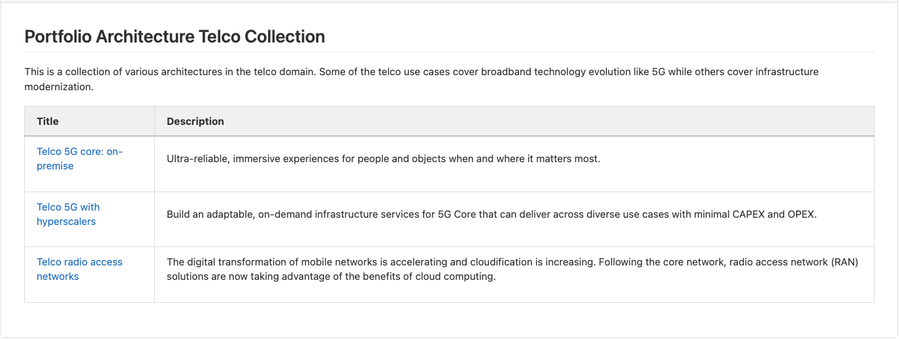This screenshot has width=900, height=340.
Task: Click the word 'networks' under 'Telco radio access'
Action: [58, 277]
